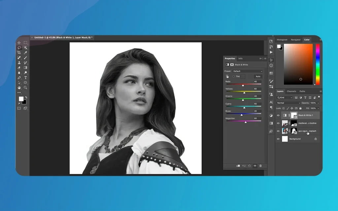
Task: Click the medieval bodice layer thumbnail
Action: click(285, 123)
